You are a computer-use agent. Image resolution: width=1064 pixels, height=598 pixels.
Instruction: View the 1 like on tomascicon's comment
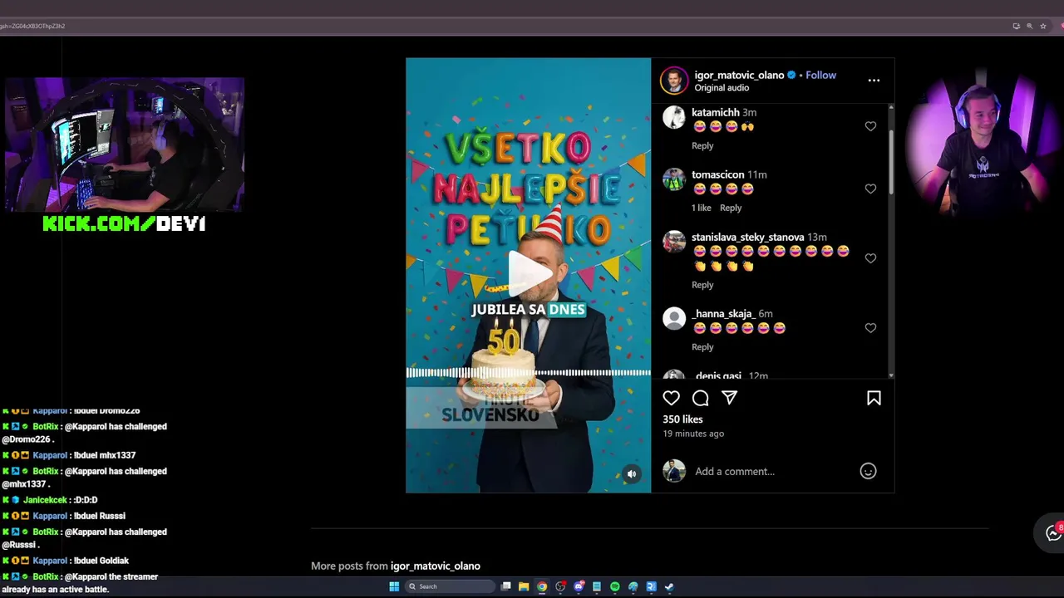702,208
